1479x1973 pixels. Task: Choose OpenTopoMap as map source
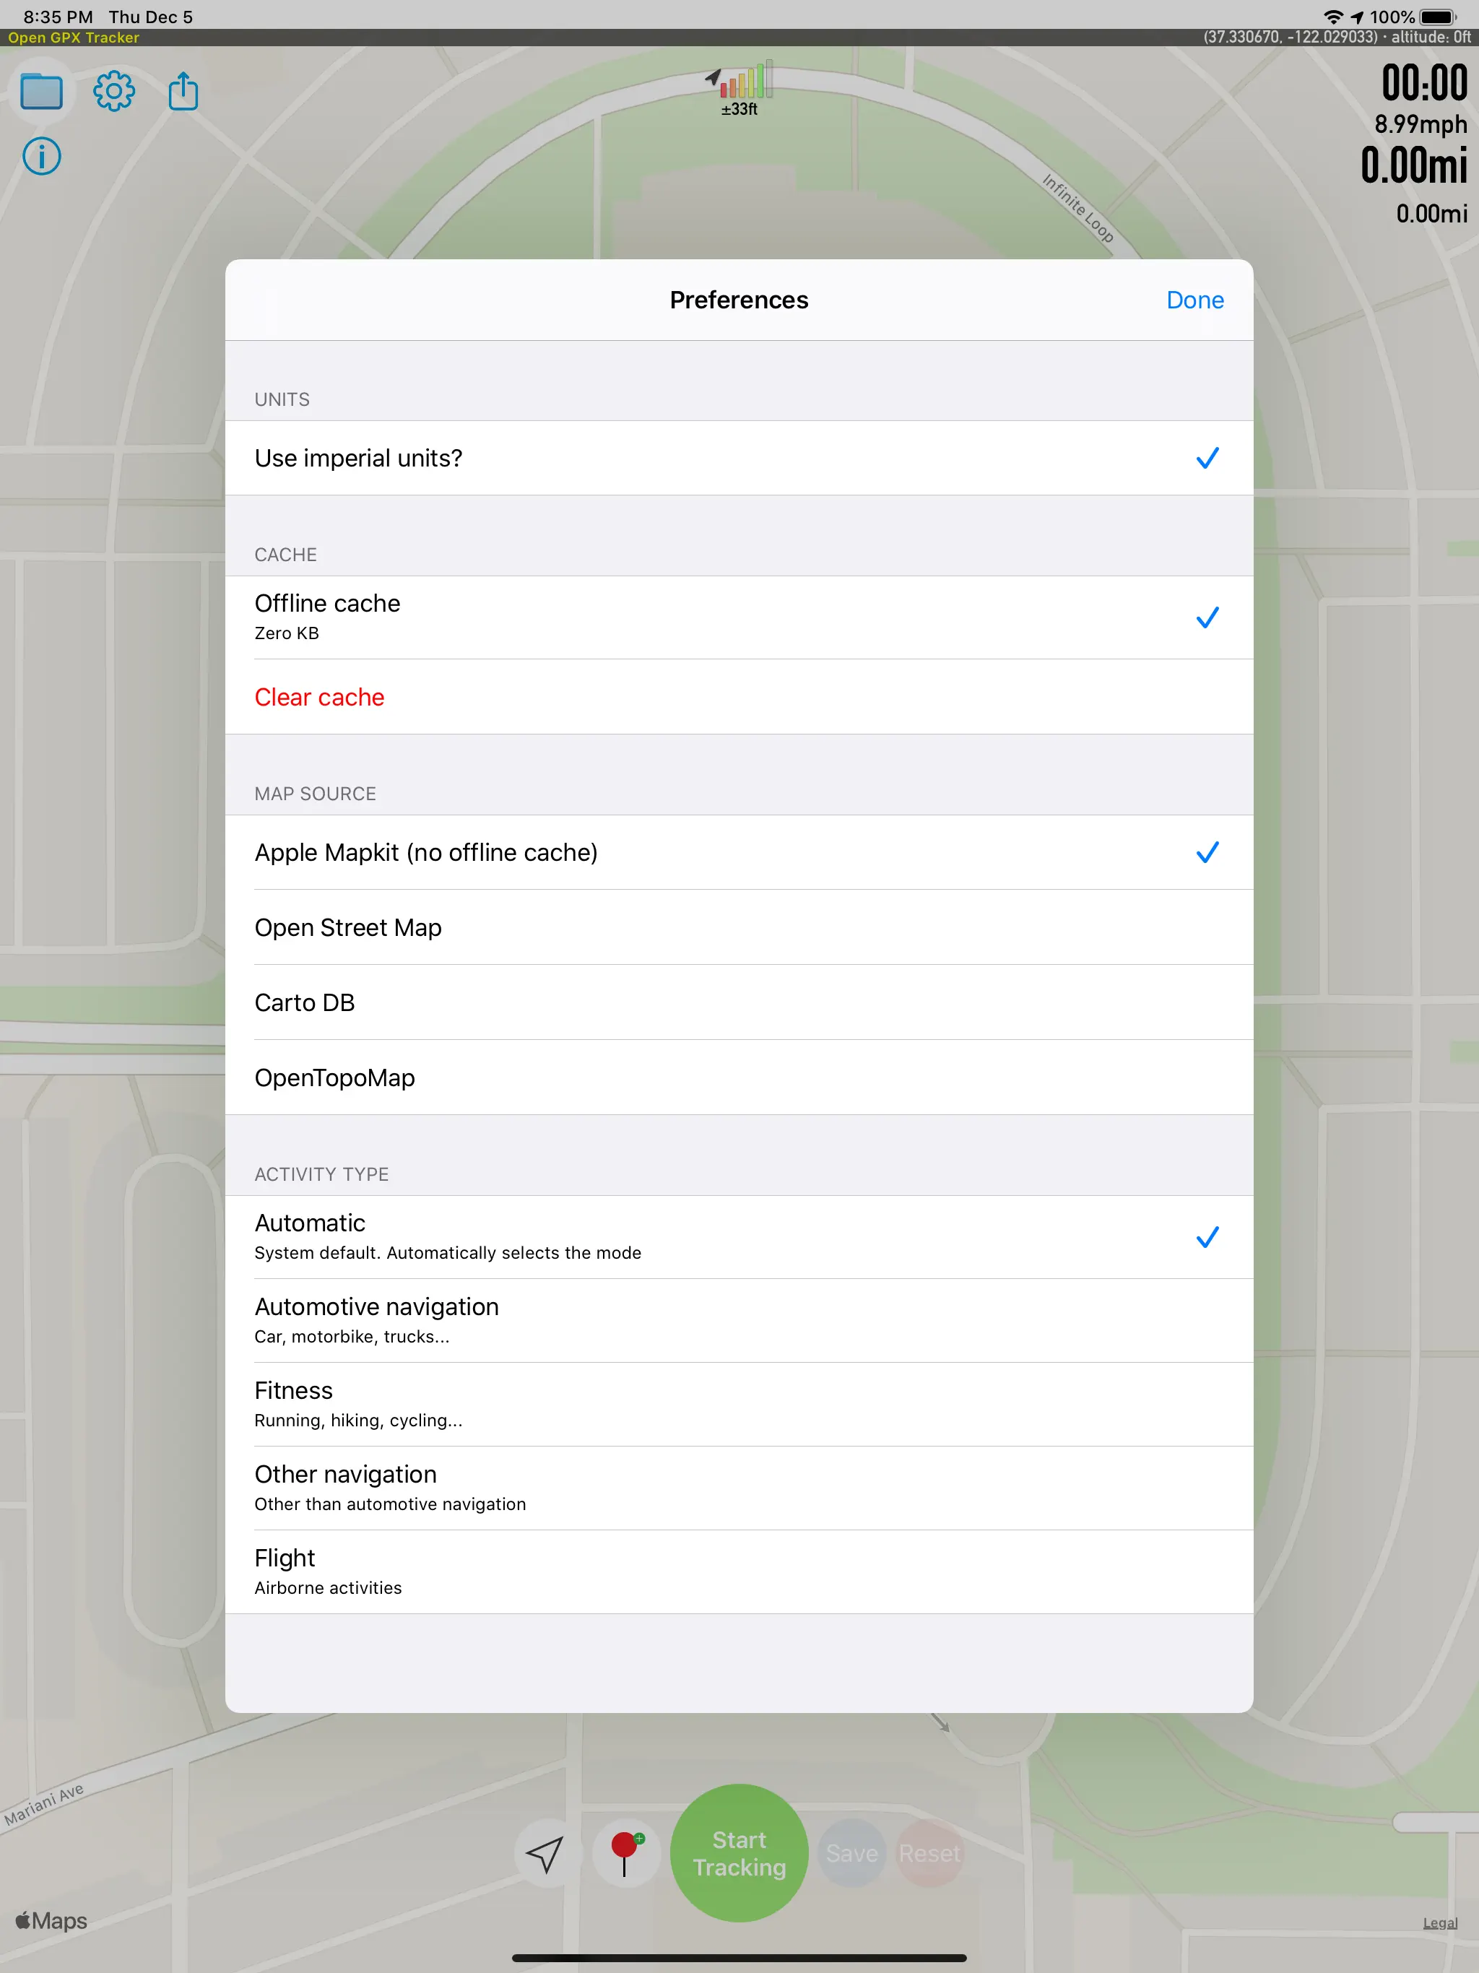click(739, 1077)
